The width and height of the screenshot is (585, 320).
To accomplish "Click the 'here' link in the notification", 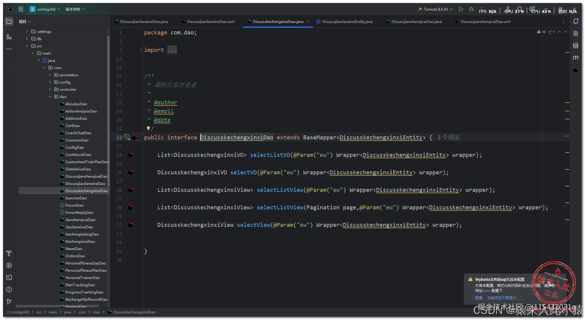I will click(x=486, y=291).
